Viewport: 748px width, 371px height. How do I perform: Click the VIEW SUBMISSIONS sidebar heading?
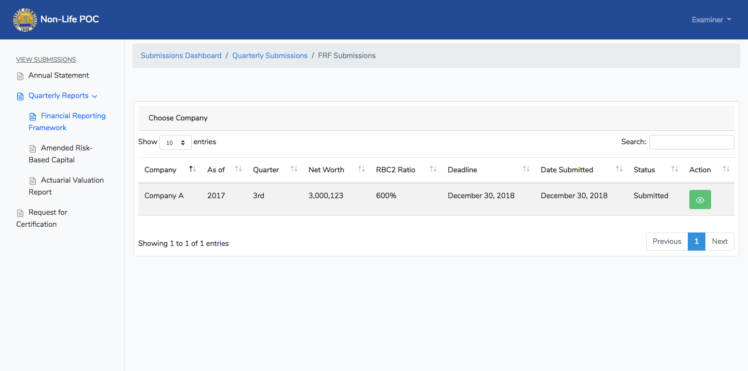click(46, 60)
